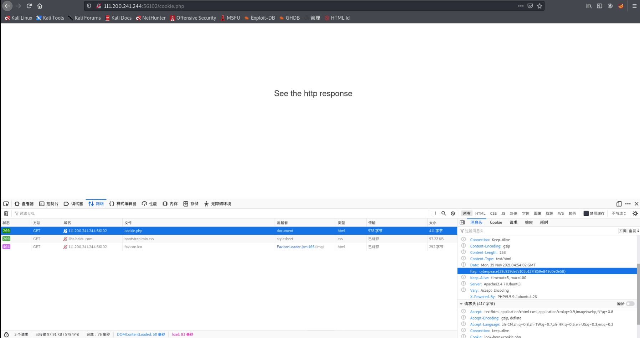
Task: Click the 拦截 block button
Action: click(623, 231)
